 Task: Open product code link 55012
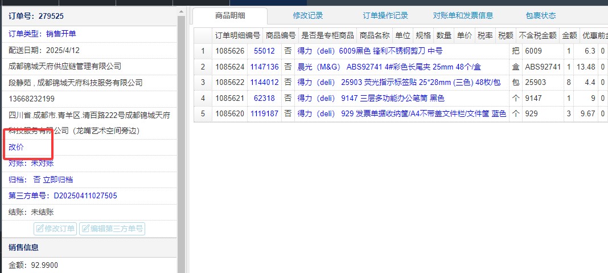point(265,51)
